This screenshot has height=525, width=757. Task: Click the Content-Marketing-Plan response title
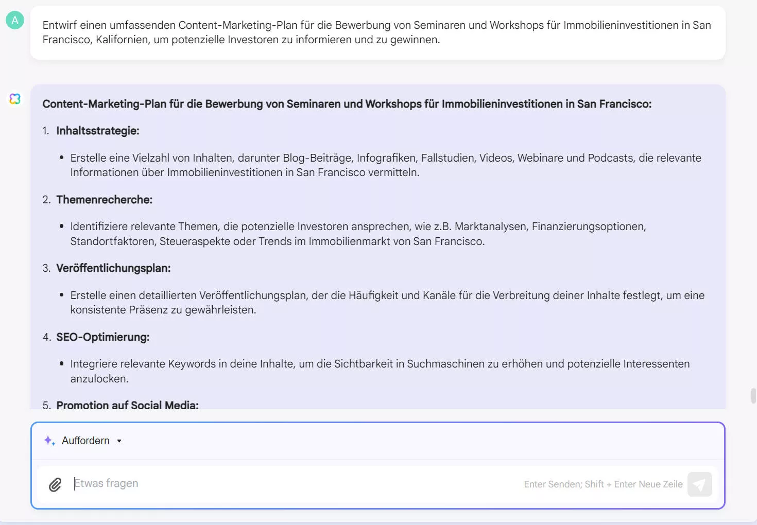[347, 103]
